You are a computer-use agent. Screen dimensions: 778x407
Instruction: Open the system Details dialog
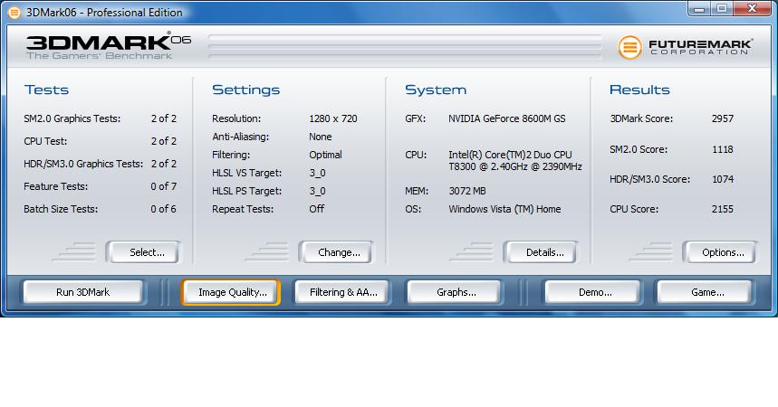click(x=541, y=252)
